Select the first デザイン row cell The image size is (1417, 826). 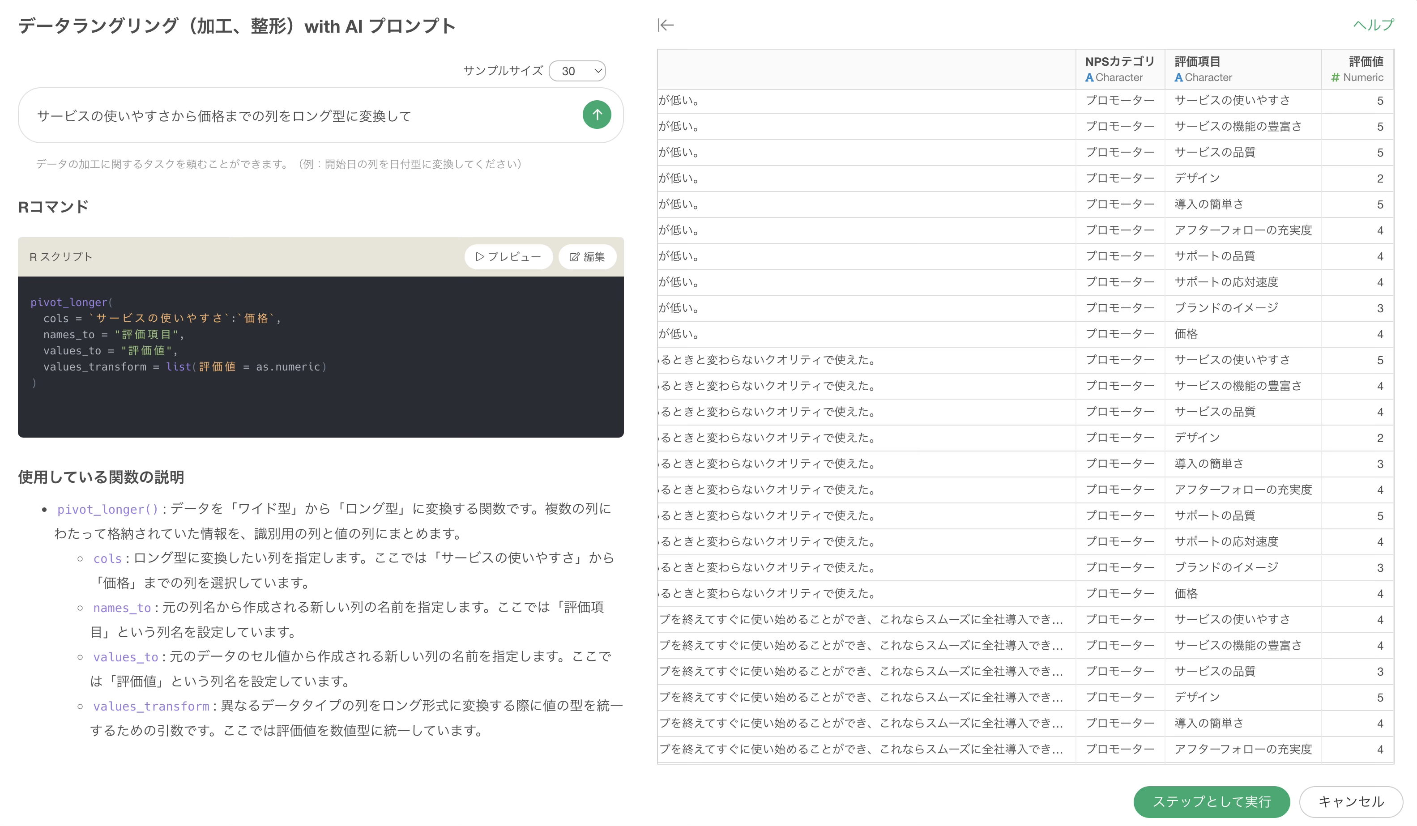click(x=1197, y=178)
